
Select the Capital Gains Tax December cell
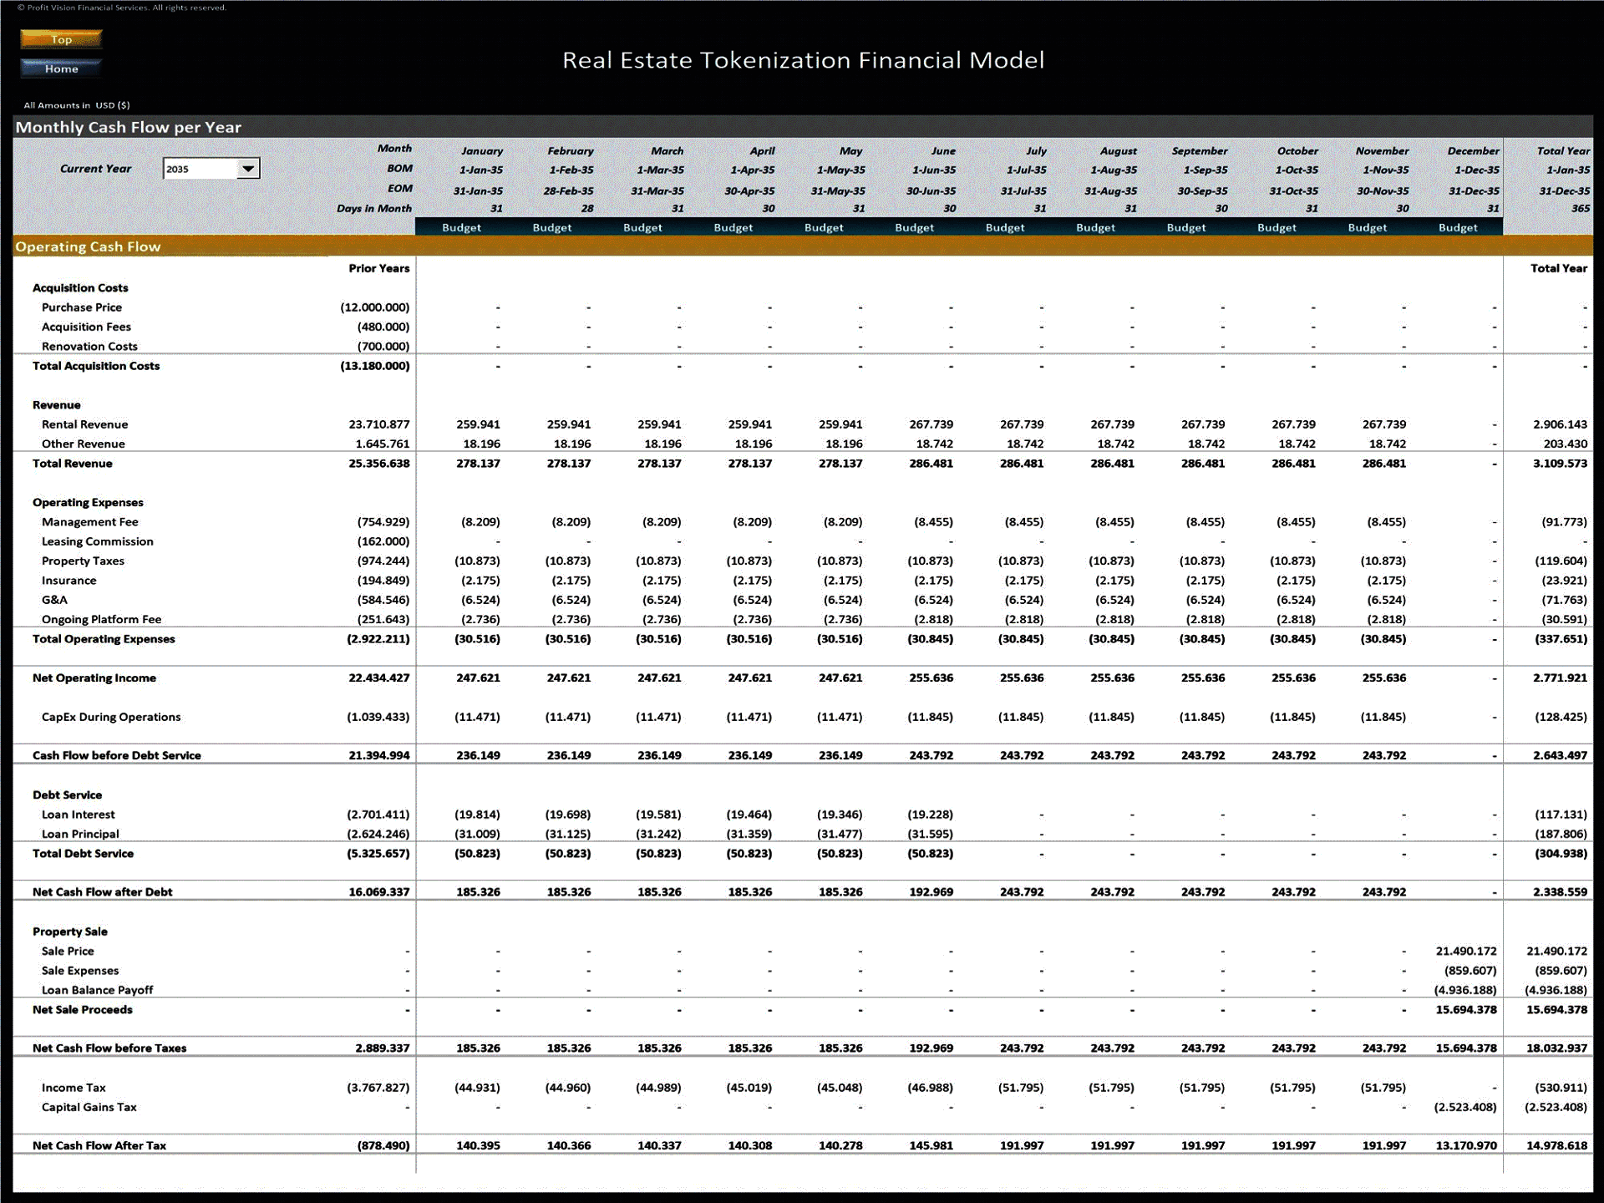coord(1464,1107)
